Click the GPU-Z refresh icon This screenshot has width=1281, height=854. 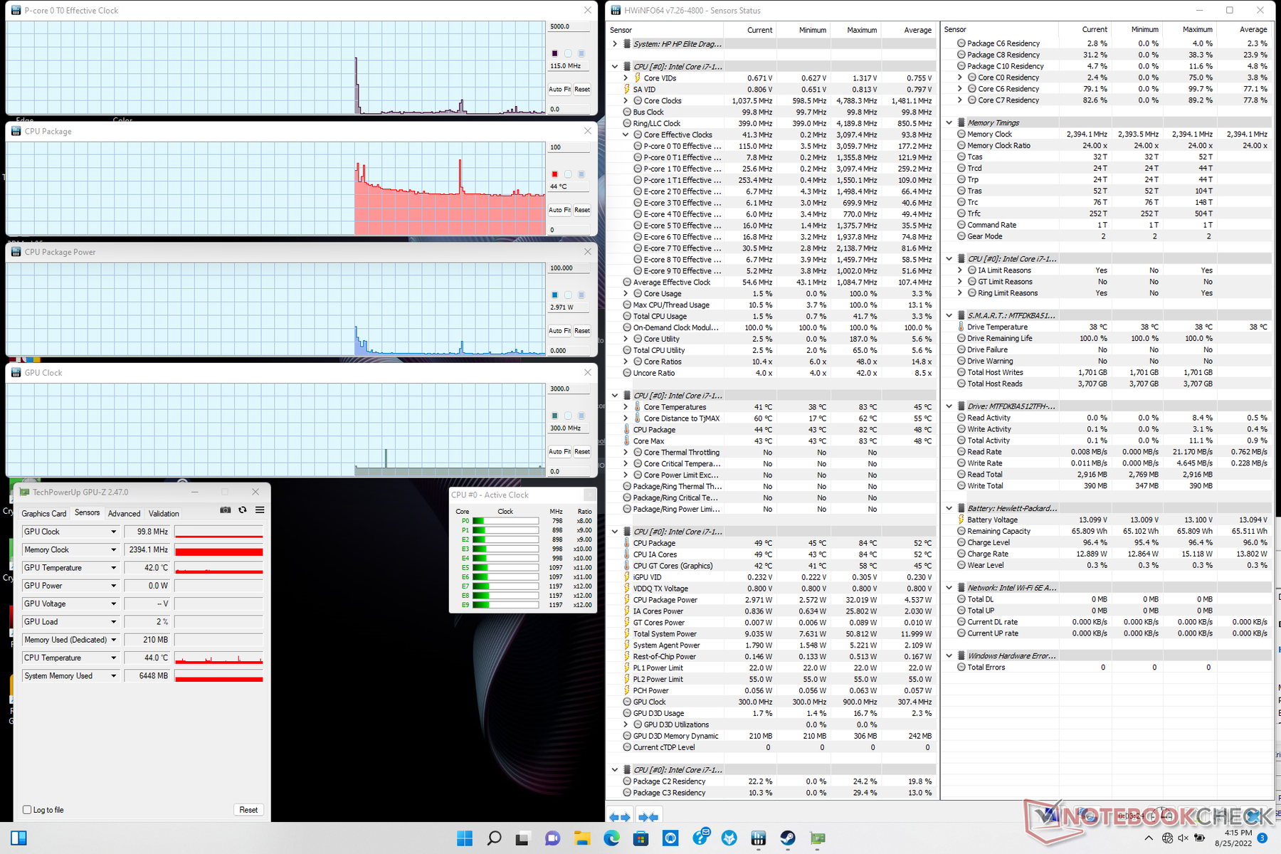(243, 510)
